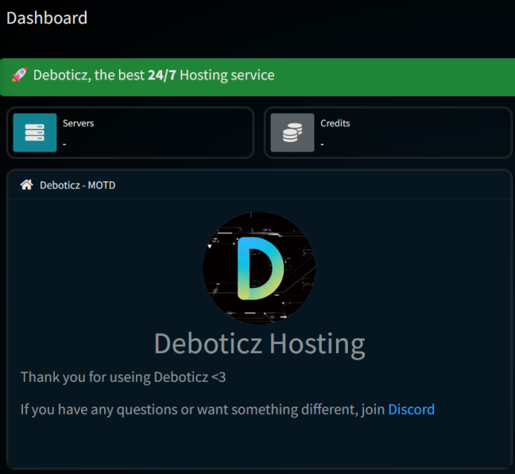Click the "If you have any questions" sentence
The height and width of the screenshot is (474, 515).
tap(203, 410)
